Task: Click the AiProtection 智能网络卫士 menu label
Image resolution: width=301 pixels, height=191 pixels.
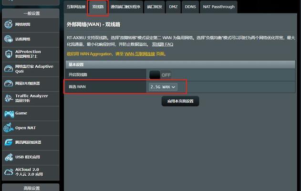Action: click(x=28, y=54)
